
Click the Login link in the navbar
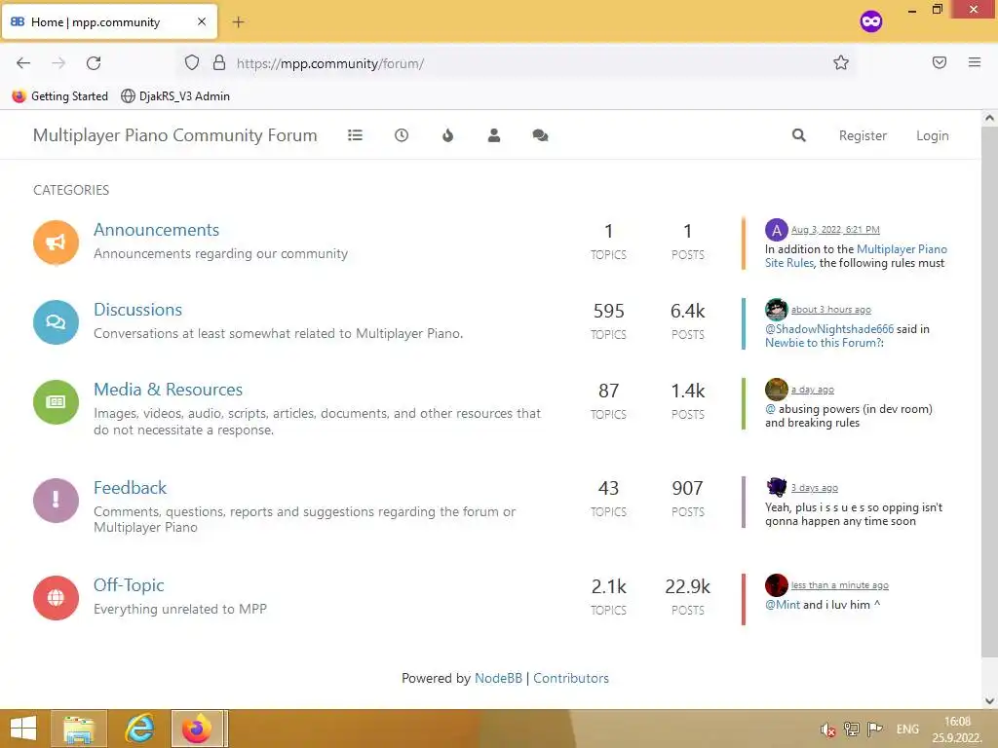pyautogui.click(x=933, y=135)
